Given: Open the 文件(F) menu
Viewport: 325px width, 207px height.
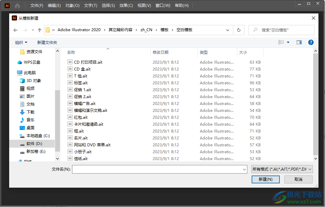Looking at the screenshot, I should coord(37,5).
